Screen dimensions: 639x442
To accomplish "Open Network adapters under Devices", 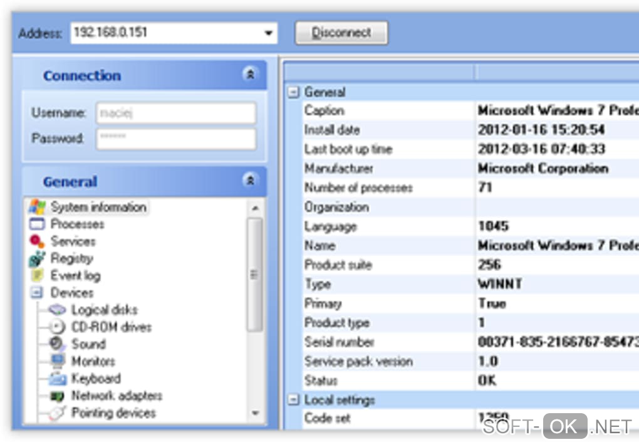I will 117,396.
